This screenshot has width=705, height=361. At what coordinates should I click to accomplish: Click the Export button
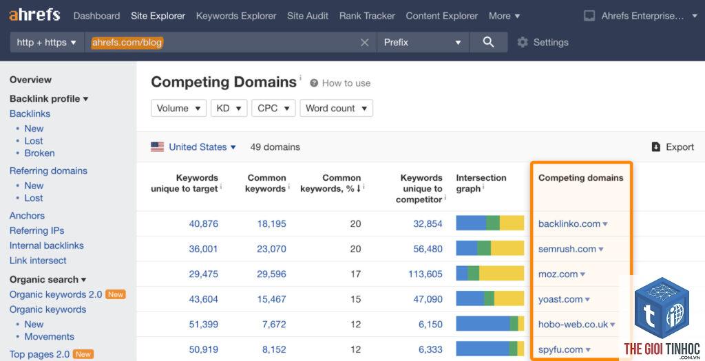click(x=673, y=147)
